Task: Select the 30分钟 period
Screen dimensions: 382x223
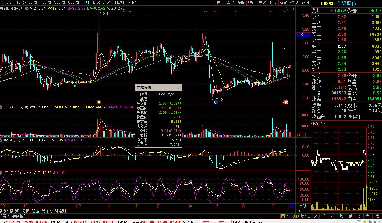Action: [x=60, y=2]
